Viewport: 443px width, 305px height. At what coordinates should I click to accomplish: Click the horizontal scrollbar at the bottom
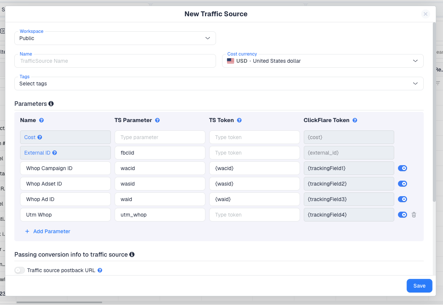point(59,302)
